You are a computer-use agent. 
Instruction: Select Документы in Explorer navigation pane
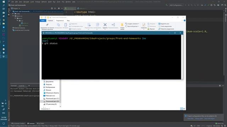point(48,81)
